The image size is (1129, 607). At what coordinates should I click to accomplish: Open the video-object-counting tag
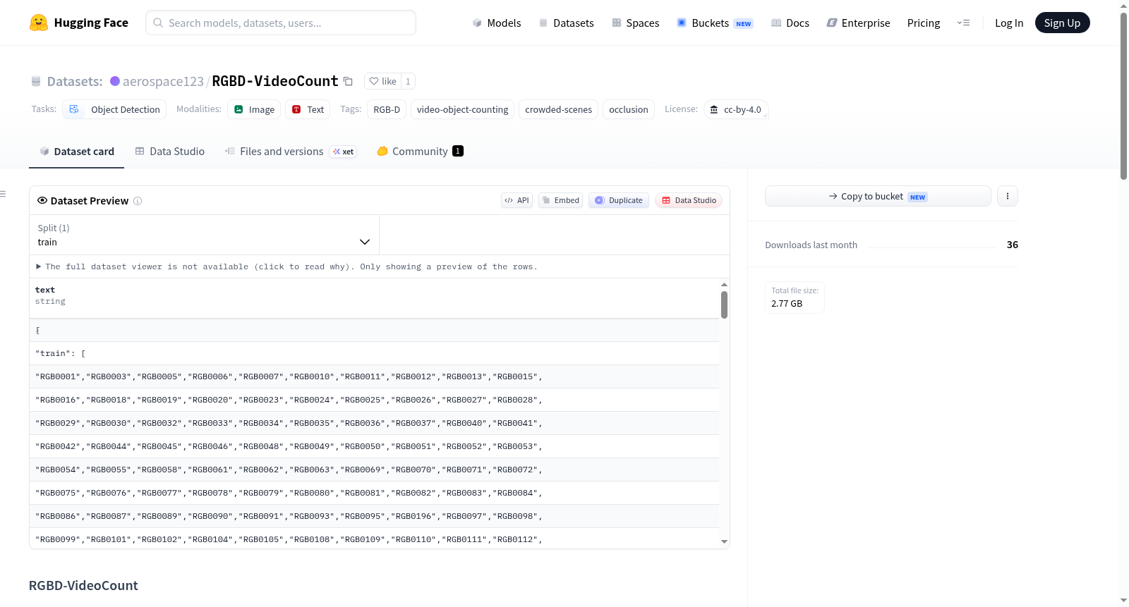point(462,109)
